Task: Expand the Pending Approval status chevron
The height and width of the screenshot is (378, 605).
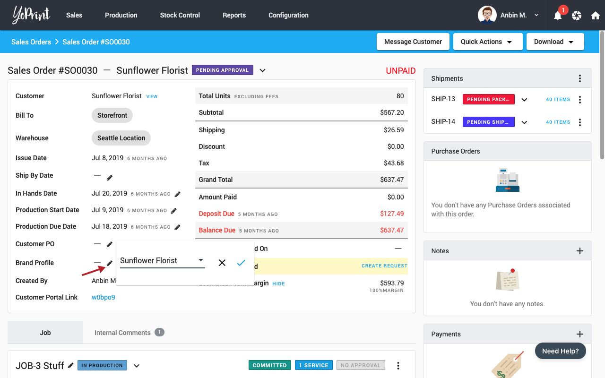Action: 263,70
